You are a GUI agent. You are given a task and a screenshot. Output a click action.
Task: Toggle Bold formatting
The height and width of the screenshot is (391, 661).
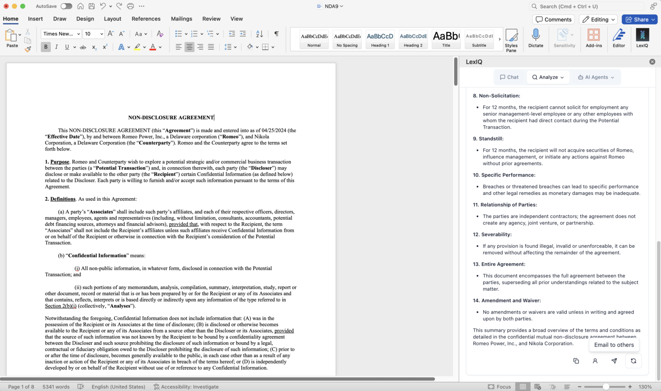pos(46,47)
